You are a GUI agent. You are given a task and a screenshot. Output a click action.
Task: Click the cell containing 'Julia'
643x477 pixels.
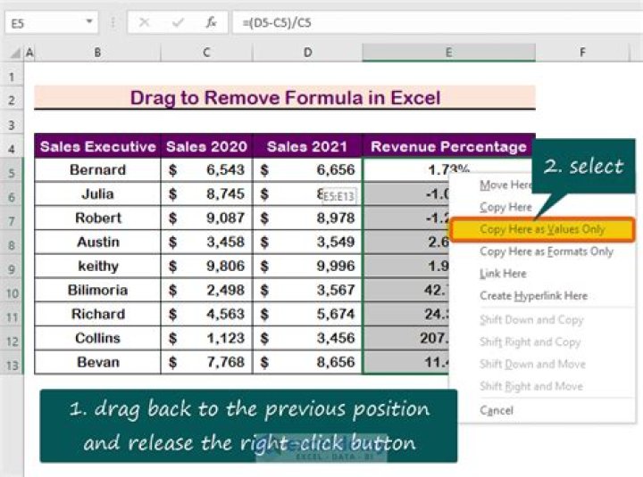[x=97, y=193]
